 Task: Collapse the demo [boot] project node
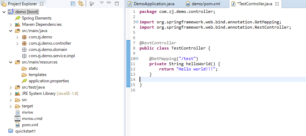[4, 12]
